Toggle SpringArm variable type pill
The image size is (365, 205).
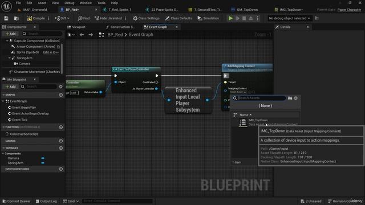(43, 163)
